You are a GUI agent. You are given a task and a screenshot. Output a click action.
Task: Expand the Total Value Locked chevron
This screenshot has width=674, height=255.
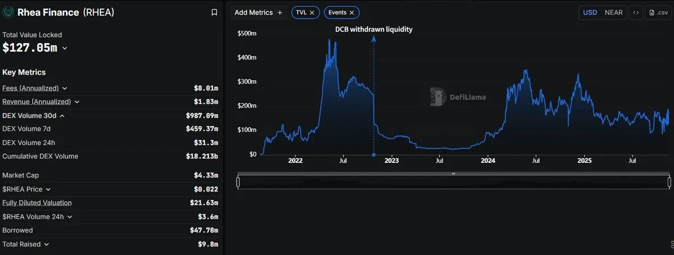click(x=65, y=48)
